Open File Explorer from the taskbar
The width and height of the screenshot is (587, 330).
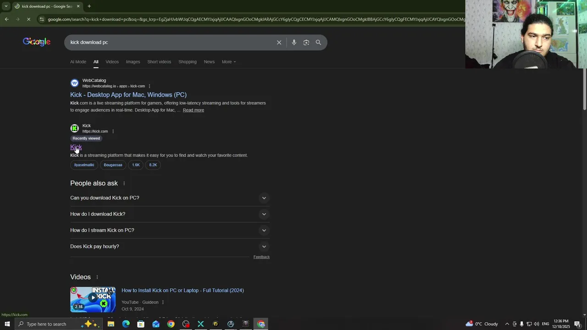click(x=111, y=324)
